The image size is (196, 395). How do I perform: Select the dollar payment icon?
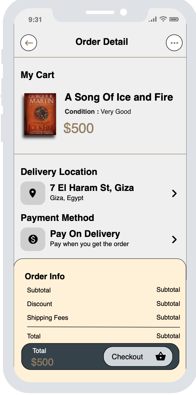[x=33, y=239]
